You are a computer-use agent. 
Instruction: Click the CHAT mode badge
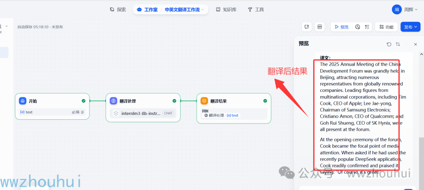[x=168, y=113]
